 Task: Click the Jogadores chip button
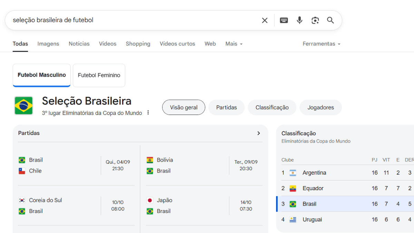point(321,107)
